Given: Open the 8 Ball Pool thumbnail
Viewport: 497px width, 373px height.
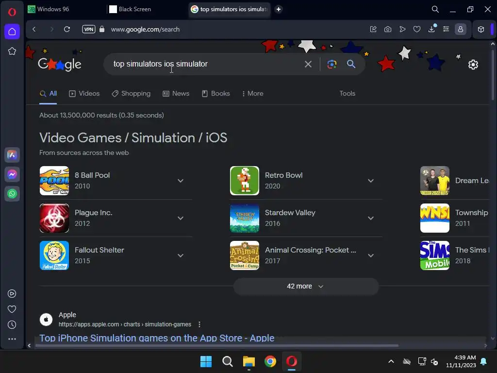Looking at the screenshot, I should (x=54, y=181).
